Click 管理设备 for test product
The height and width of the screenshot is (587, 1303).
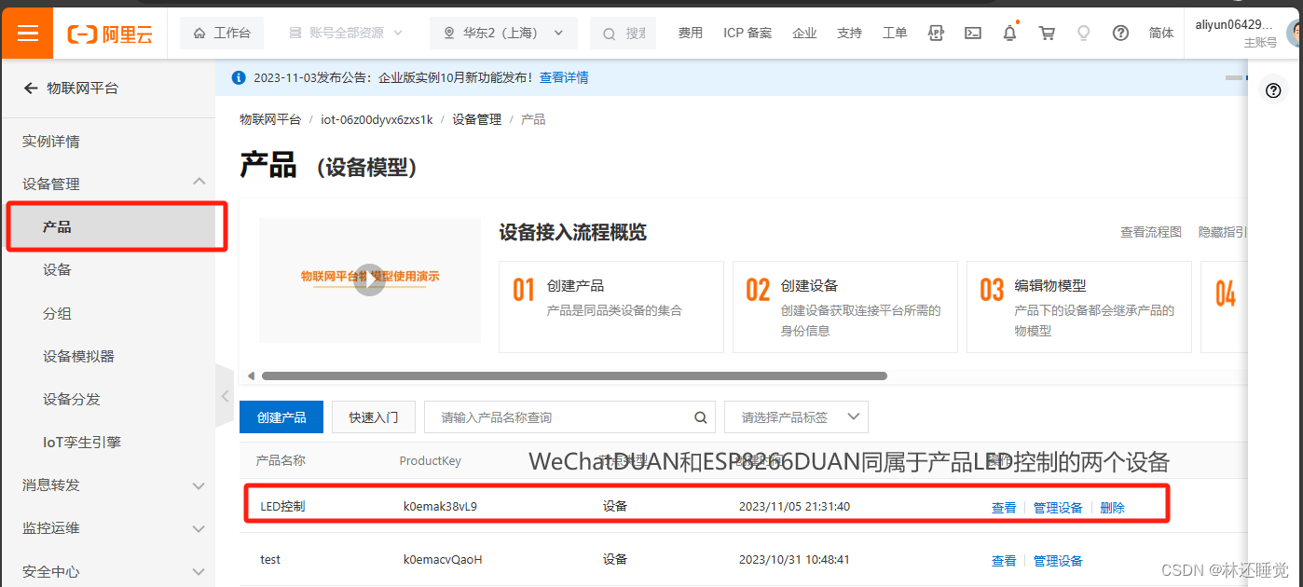click(1058, 561)
